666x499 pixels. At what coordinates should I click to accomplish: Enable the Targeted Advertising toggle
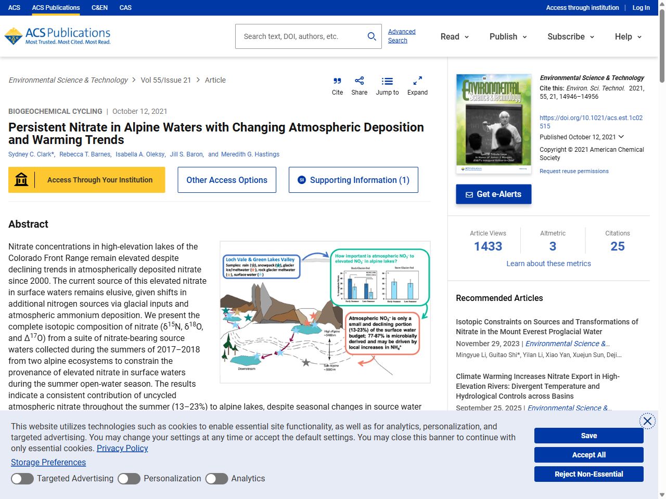[x=22, y=478]
